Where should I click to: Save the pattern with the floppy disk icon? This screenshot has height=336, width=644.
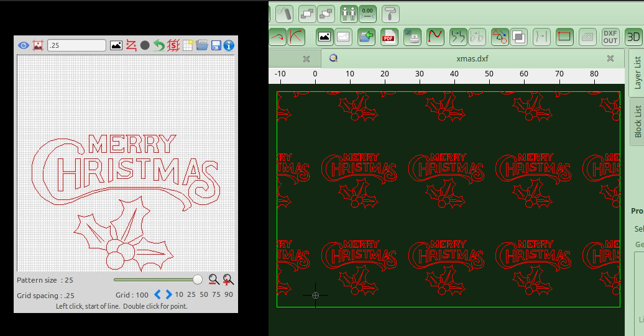(x=216, y=45)
